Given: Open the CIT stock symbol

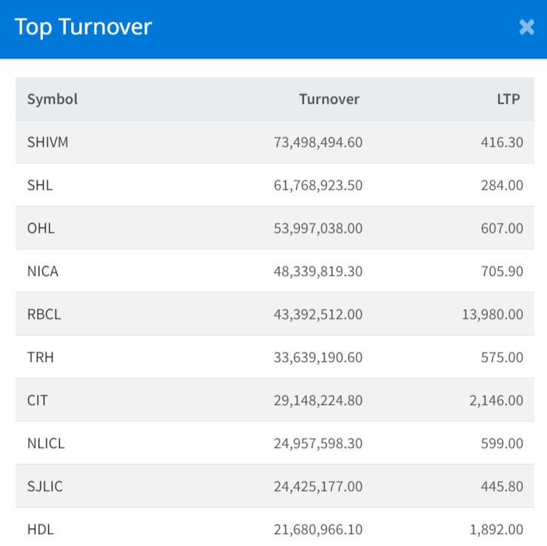Looking at the screenshot, I should pos(38,401).
